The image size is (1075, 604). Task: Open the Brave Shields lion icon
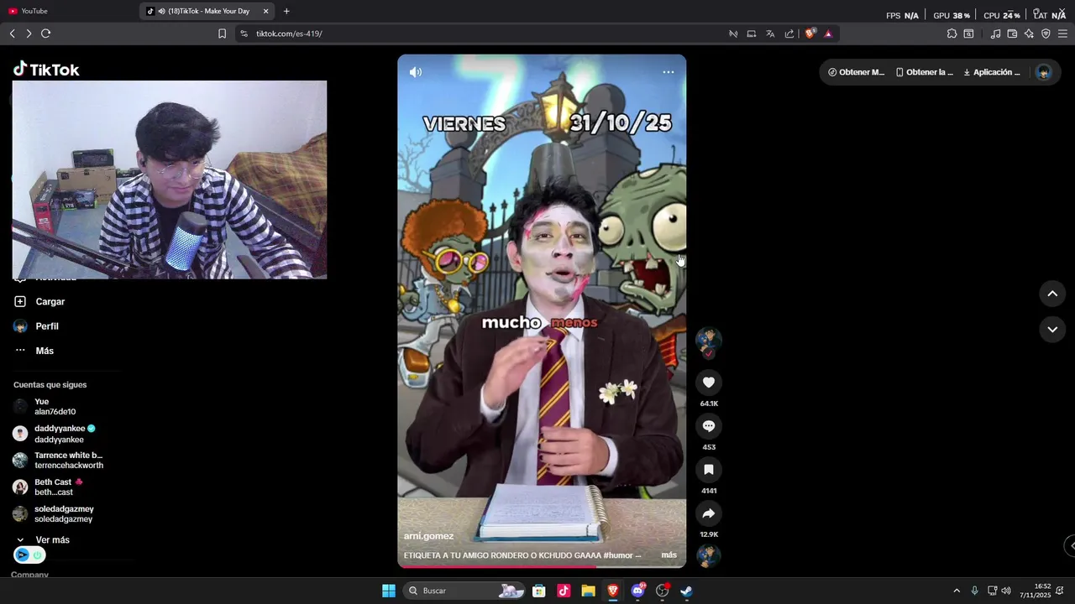pyautogui.click(x=810, y=34)
